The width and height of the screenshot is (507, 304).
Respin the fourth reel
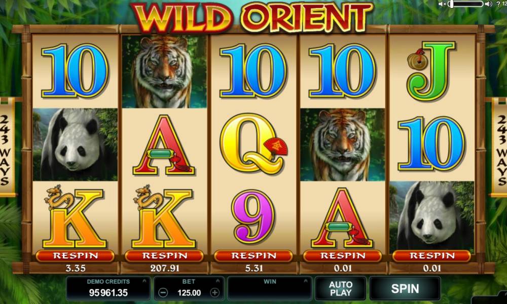coord(343,256)
